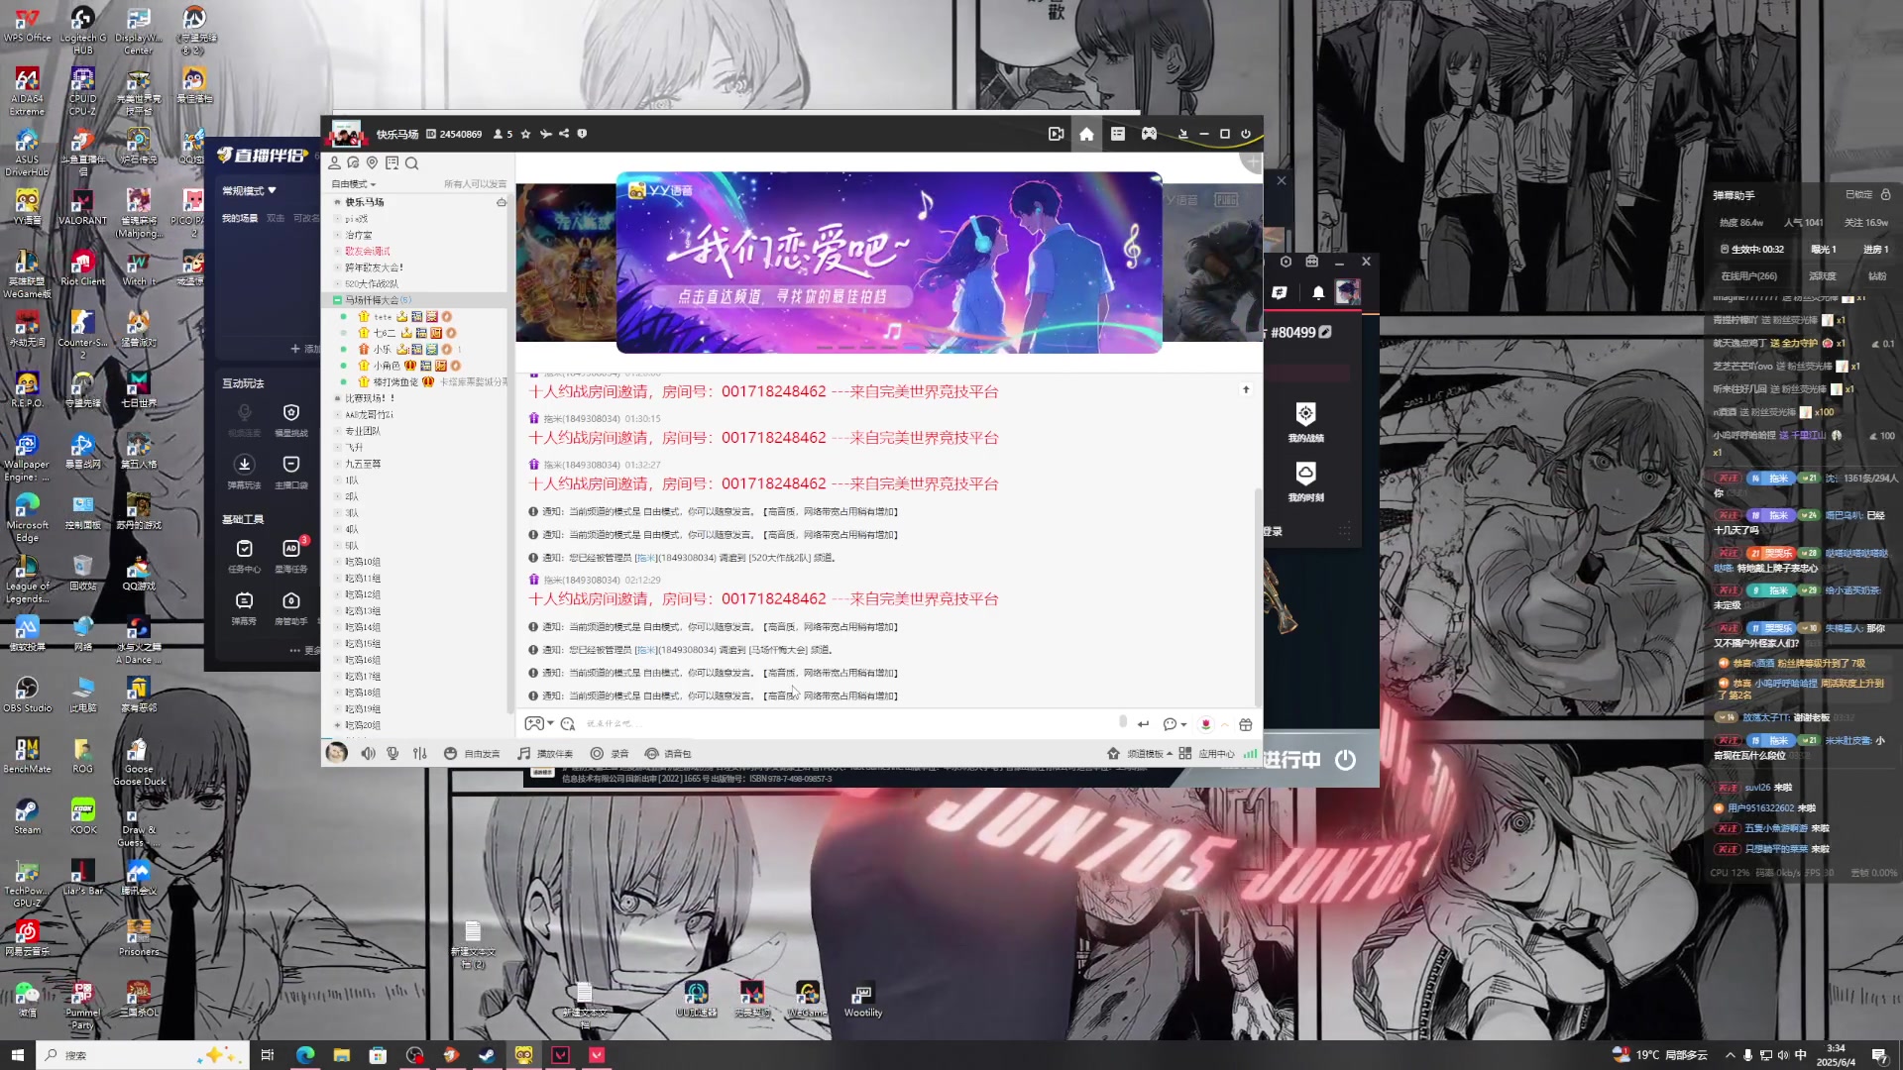The width and height of the screenshot is (1903, 1070).
Task: Click the report shield icon in YY title bar
Action: 582,134
